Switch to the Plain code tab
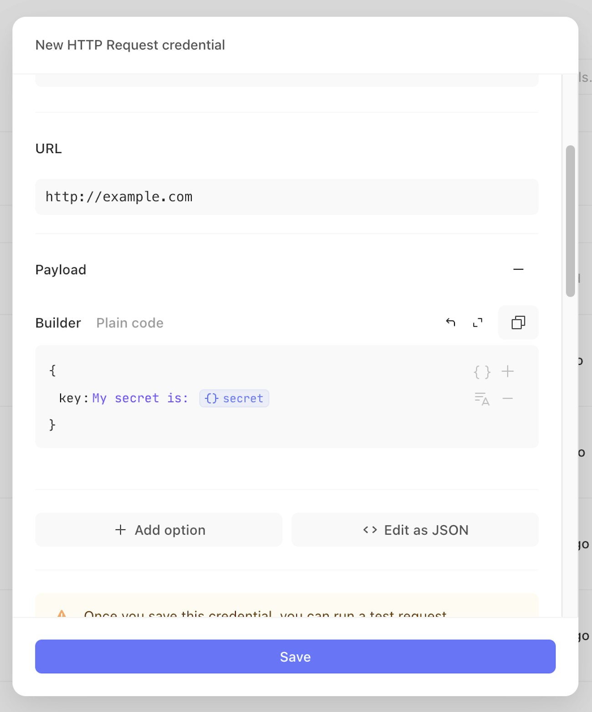 (x=130, y=323)
